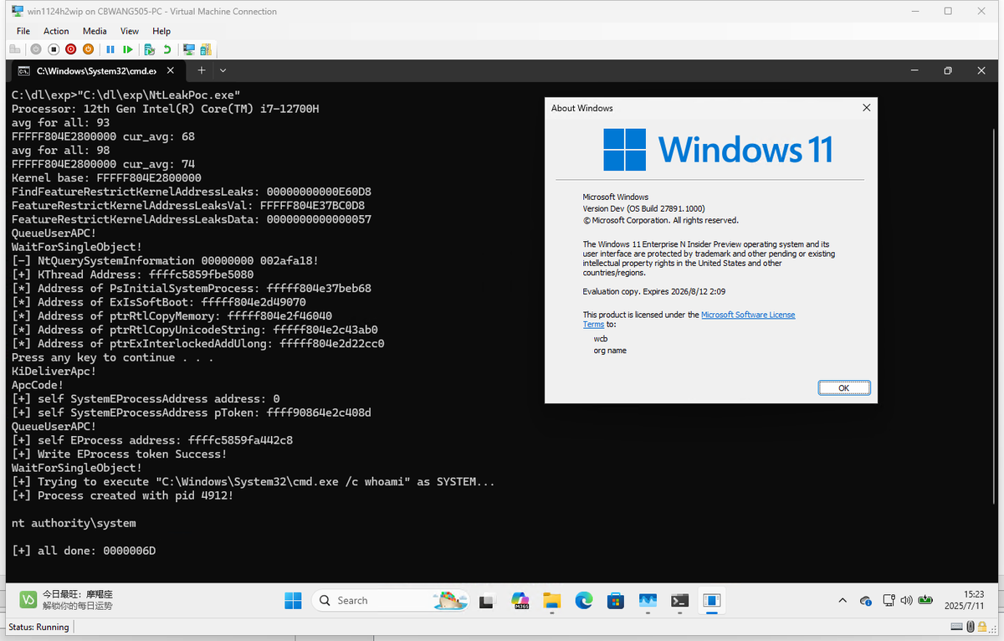Maximize the terminal window
Viewport: 1004px width, 641px height.
[x=948, y=71]
